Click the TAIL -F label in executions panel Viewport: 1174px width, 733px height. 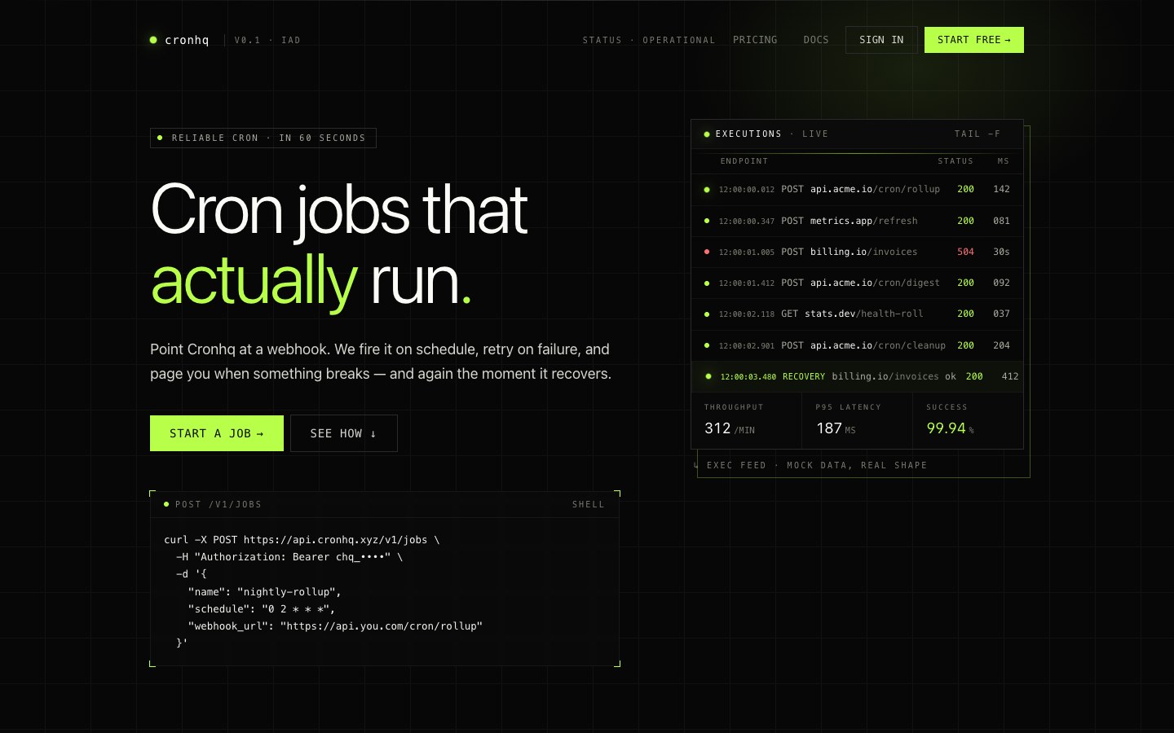pos(978,134)
